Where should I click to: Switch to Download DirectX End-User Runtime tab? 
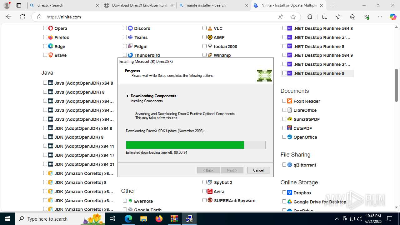tap(139, 5)
